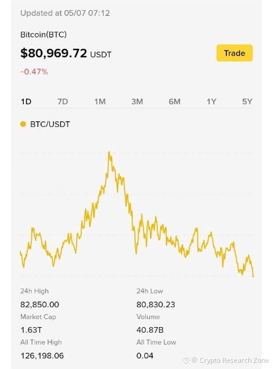
Task: Open the 3M timeframe tab
Action: click(x=137, y=101)
